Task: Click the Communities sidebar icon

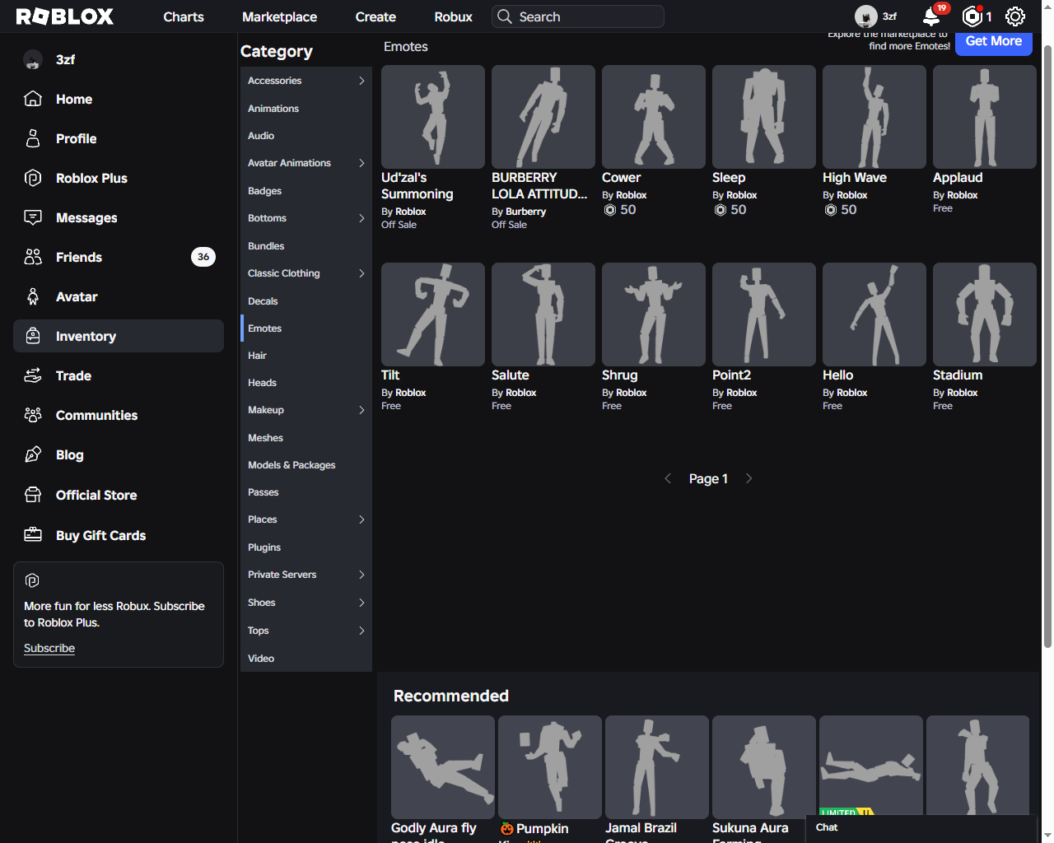Action: coord(33,415)
